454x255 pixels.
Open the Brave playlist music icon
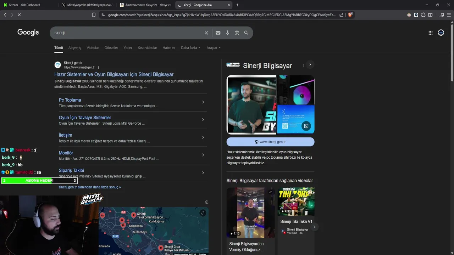tap(442, 15)
